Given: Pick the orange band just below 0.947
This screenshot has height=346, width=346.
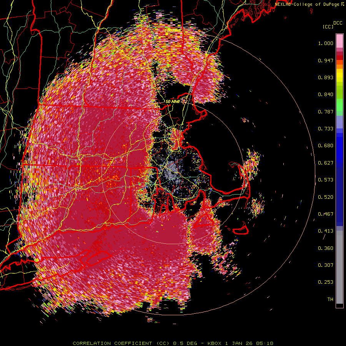Looking at the screenshot, I should click(x=339, y=67).
